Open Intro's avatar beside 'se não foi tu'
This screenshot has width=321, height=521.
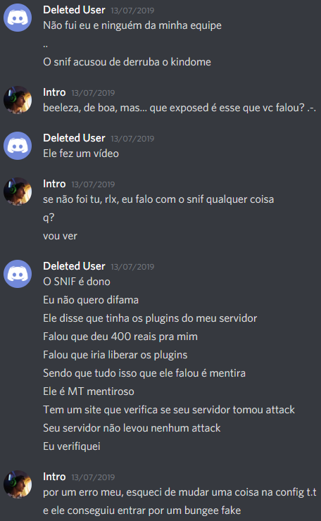(x=18, y=192)
